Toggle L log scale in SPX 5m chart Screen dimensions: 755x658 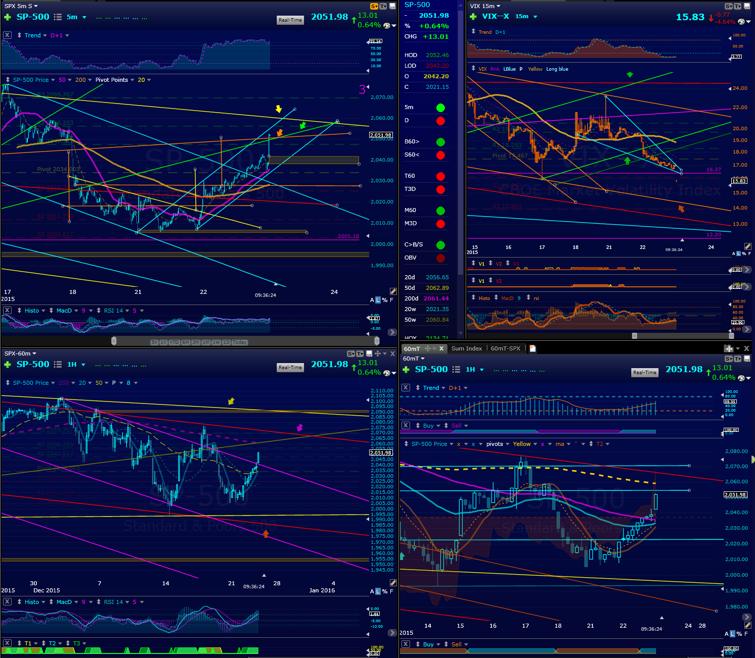click(x=378, y=300)
